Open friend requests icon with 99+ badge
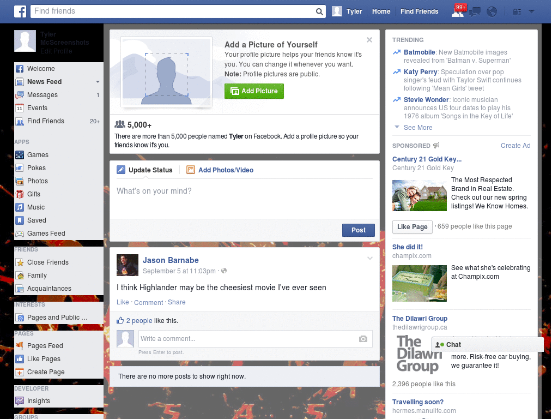Screen dimensions: 558x419 [458, 11]
